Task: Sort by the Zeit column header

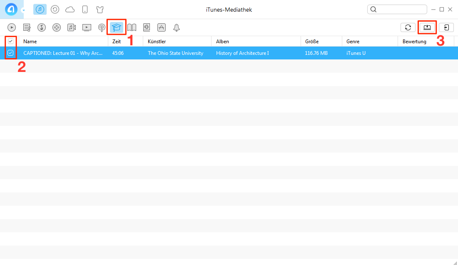Action: point(126,42)
